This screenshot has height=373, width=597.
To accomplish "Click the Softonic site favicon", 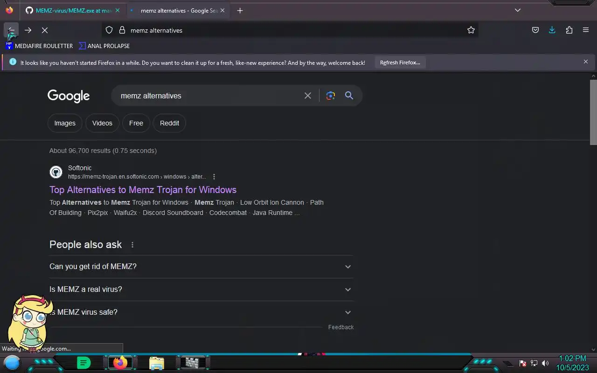I will pos(56,172).
